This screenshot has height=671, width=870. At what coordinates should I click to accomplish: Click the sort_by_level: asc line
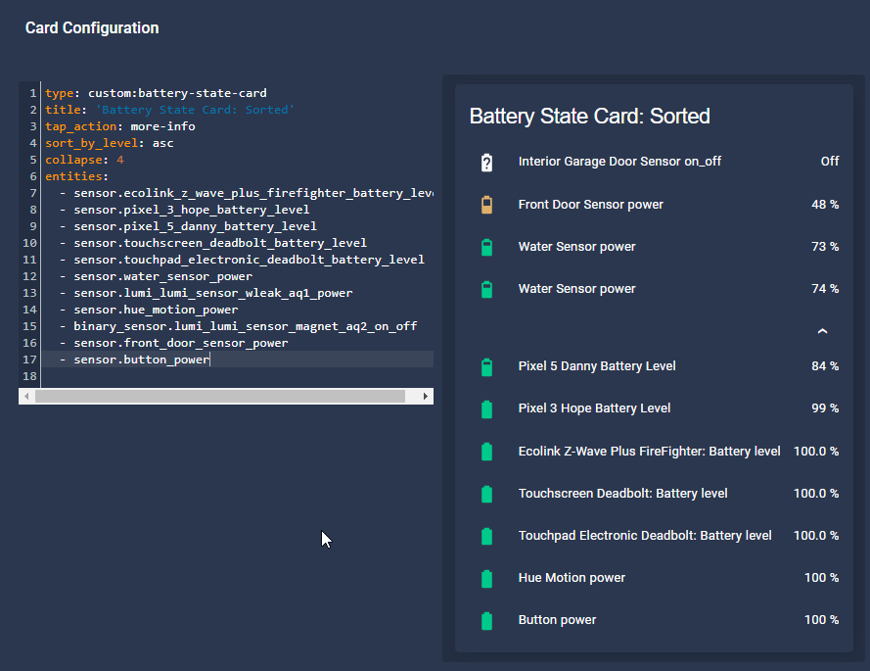(x=110, y=143)
